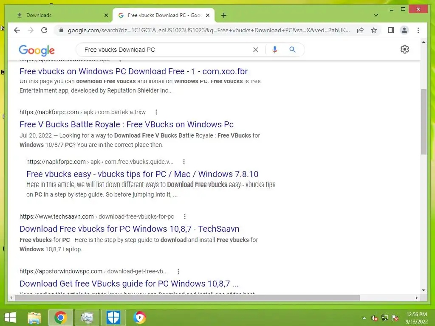Reload the current page
Image resolution: width=435 pixels, height=326 pixels.
[x=44, y=30]
